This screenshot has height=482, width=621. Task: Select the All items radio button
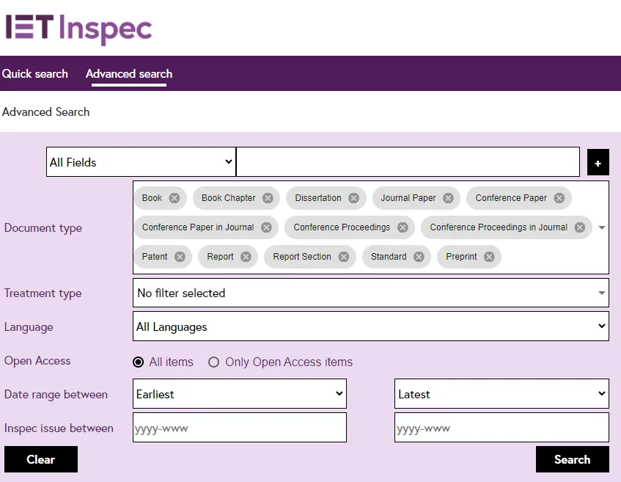[x=138, y=362]
